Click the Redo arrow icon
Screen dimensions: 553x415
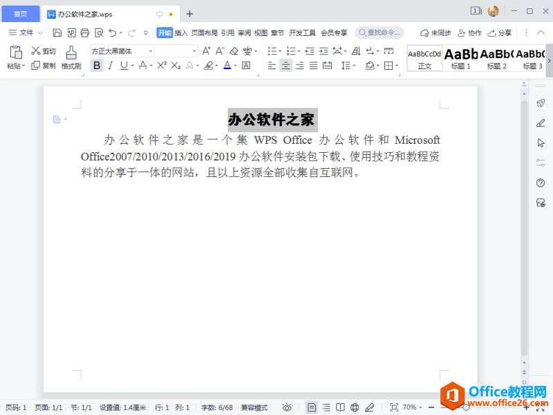point(131,33)
